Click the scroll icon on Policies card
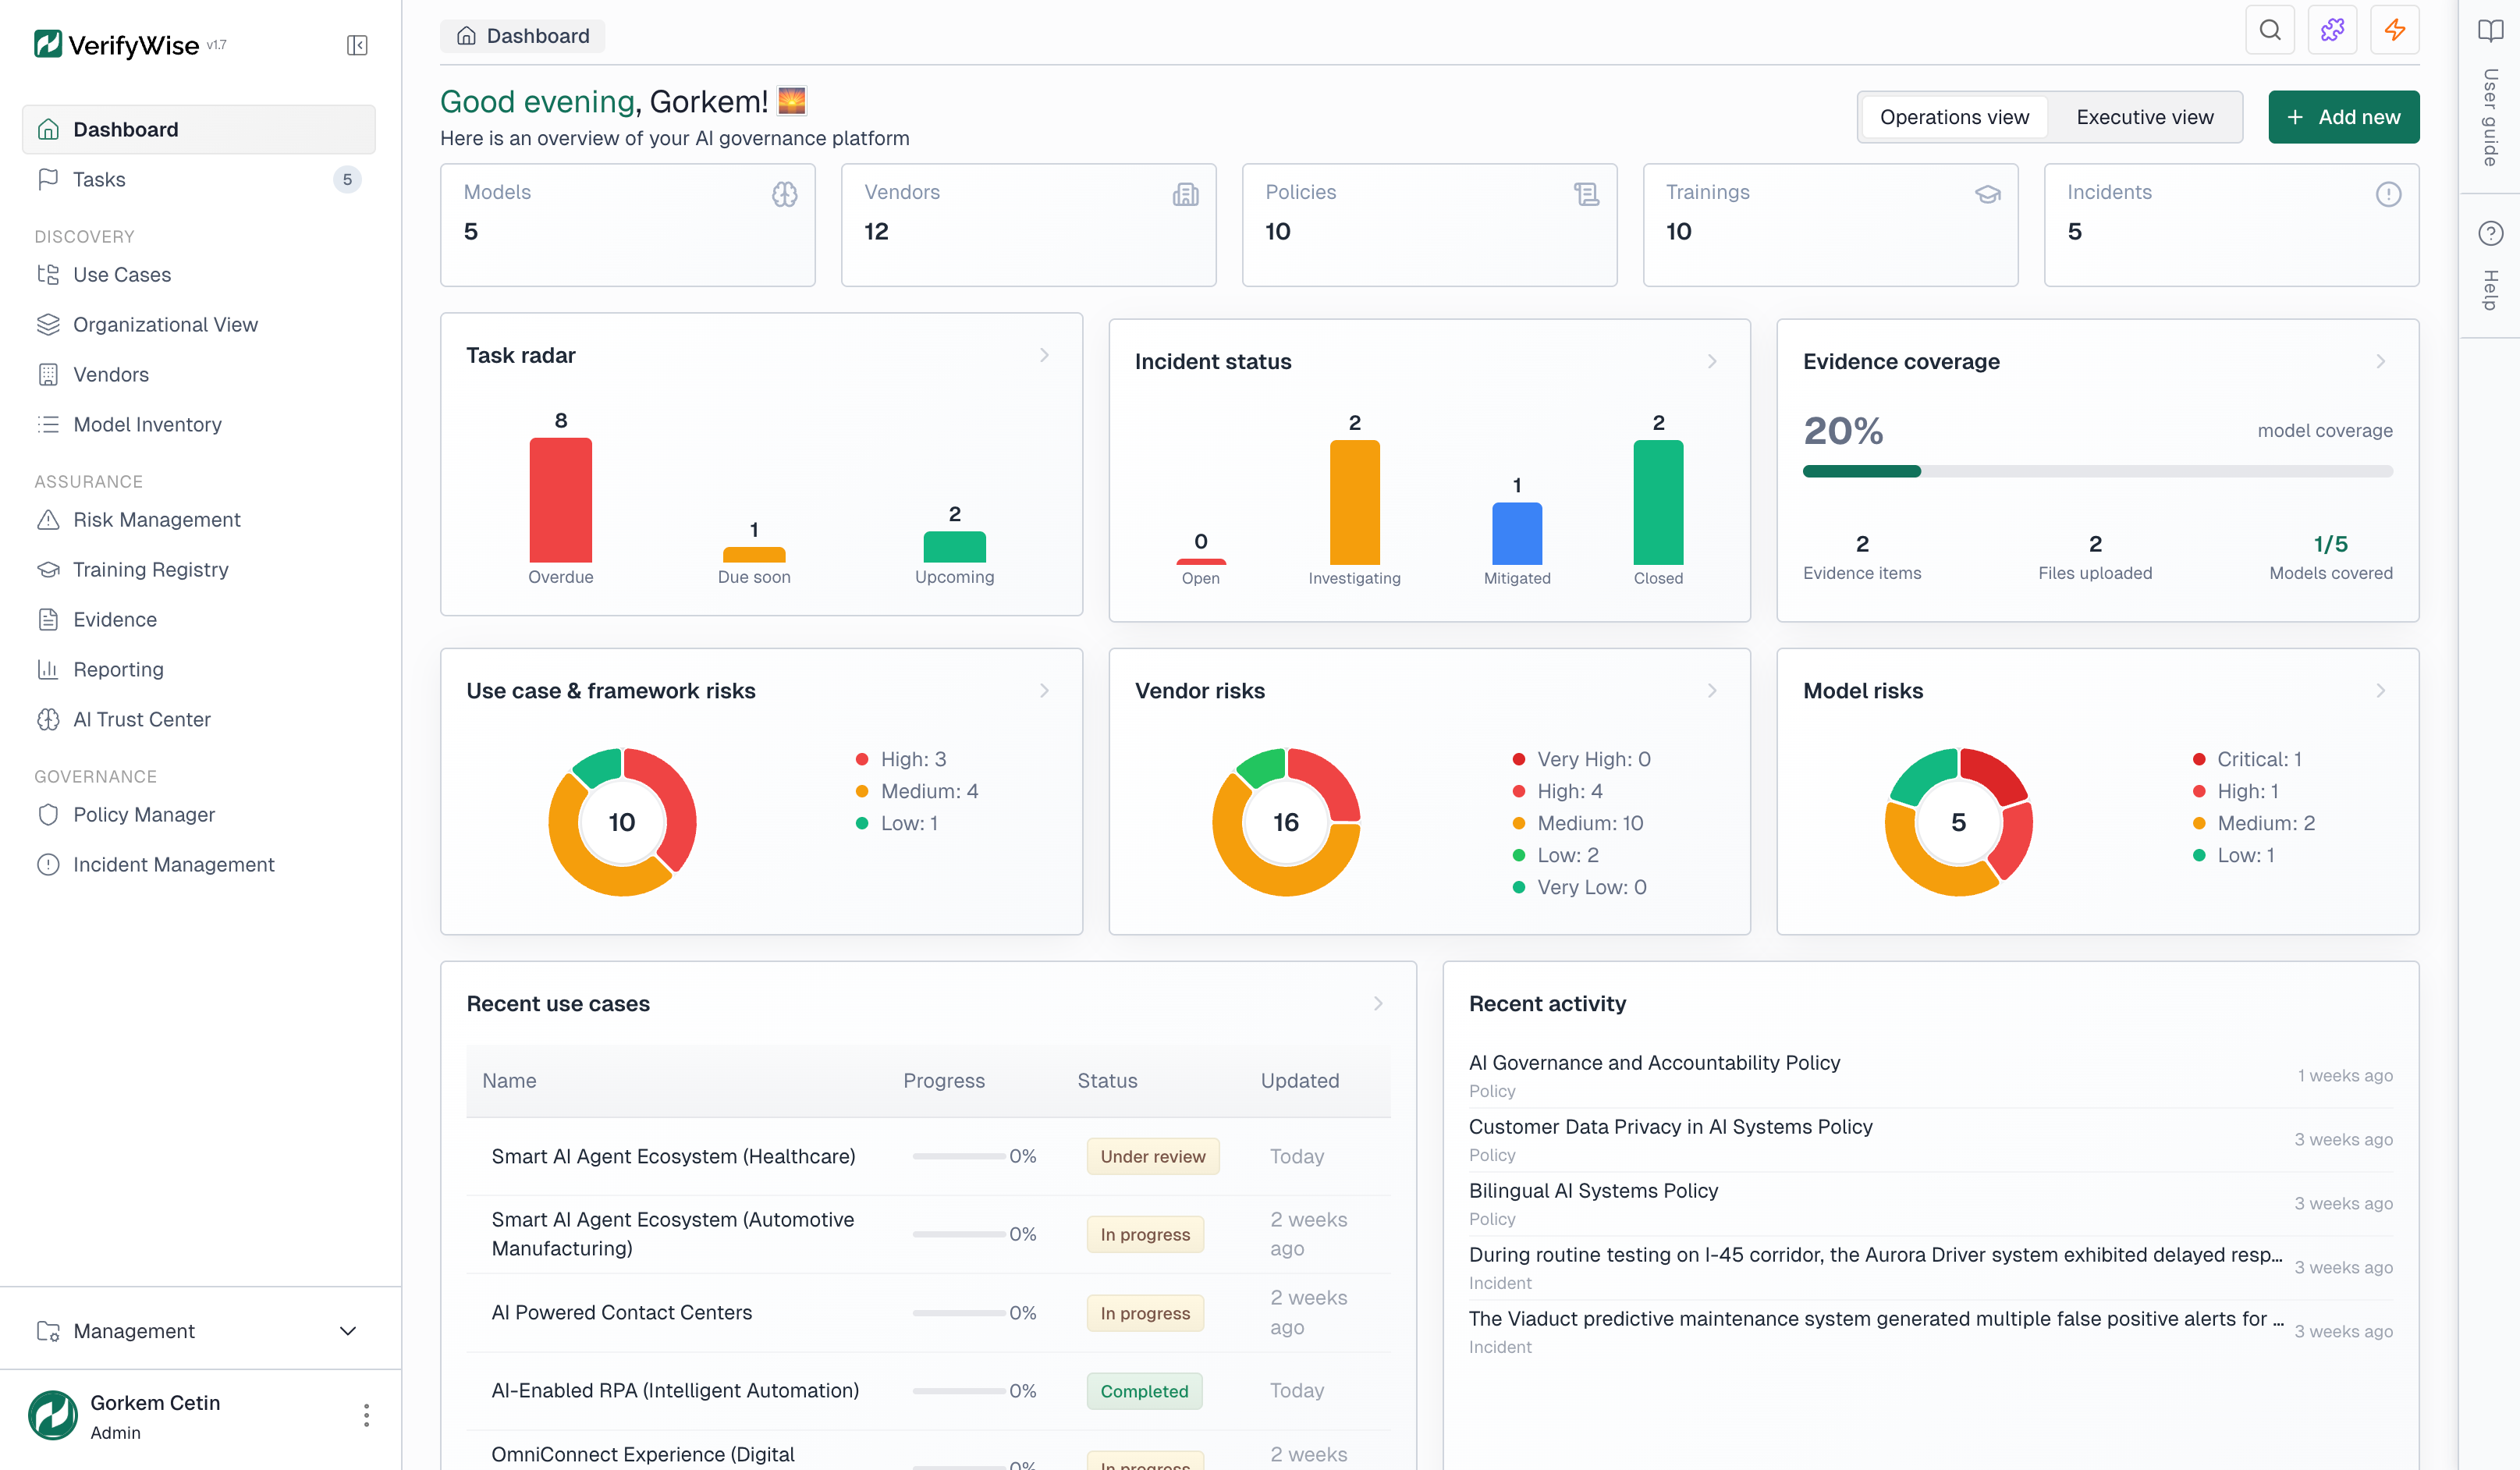This screenshot has width=2520, height=1470. 1586,194
